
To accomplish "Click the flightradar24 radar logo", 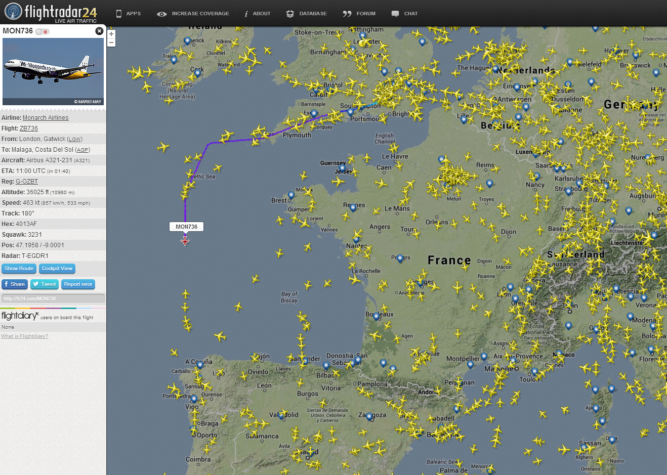I will 14,12.
